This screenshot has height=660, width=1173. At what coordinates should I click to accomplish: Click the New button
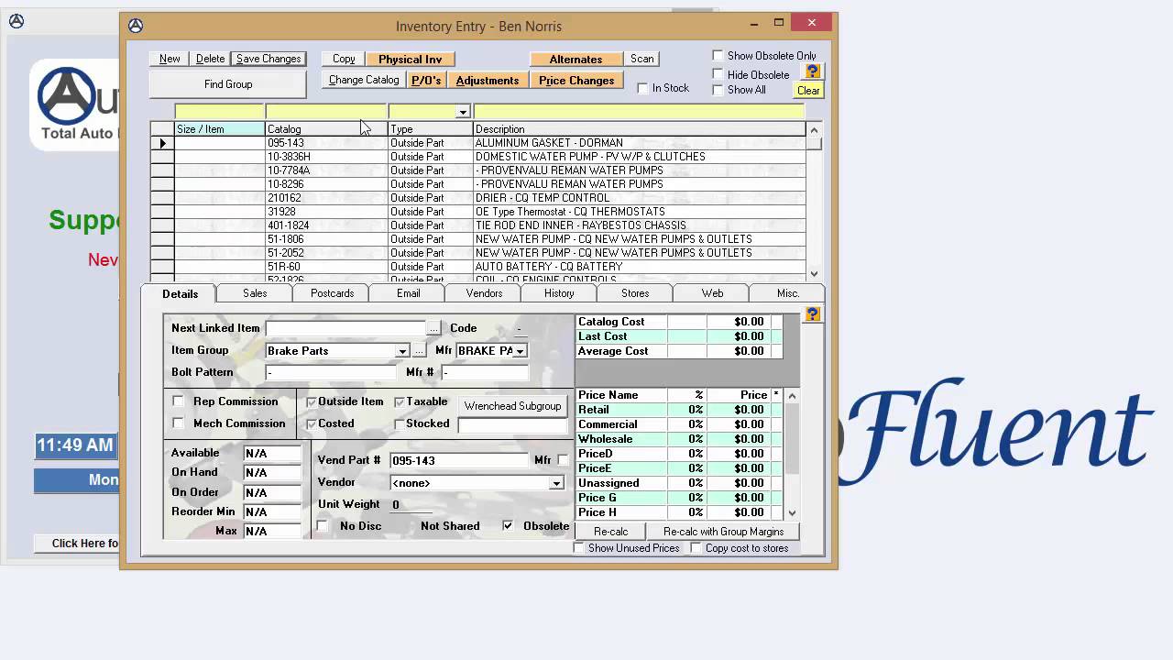pyautogui.click(x=170, y=59)
